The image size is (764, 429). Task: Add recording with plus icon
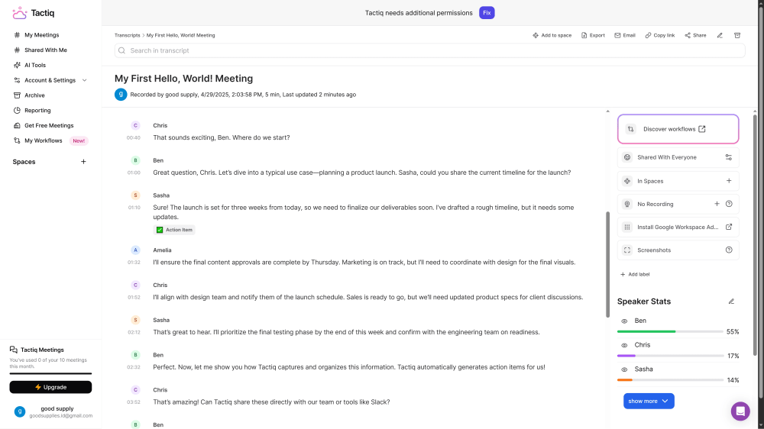click(717, 204)
